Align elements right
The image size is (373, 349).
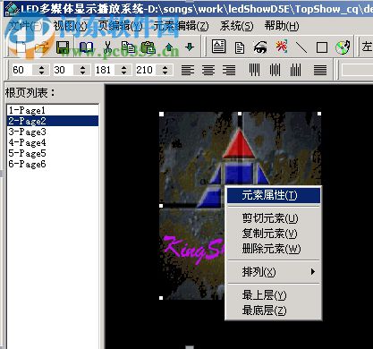pyautogui.click(x=229, y=71)
